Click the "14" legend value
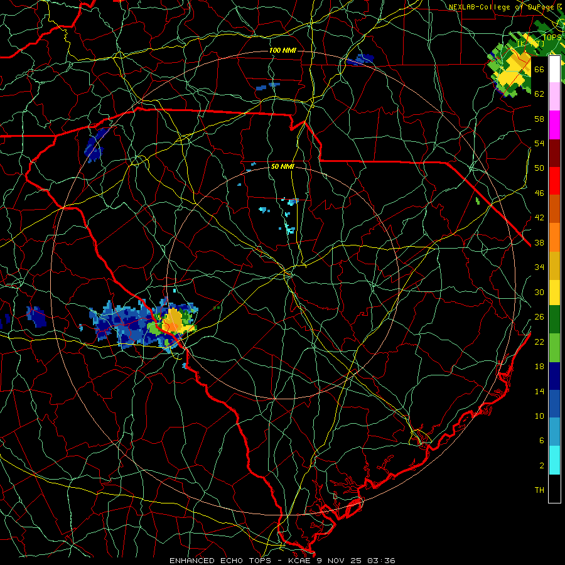565x565 pixels. tap(539, 391)
